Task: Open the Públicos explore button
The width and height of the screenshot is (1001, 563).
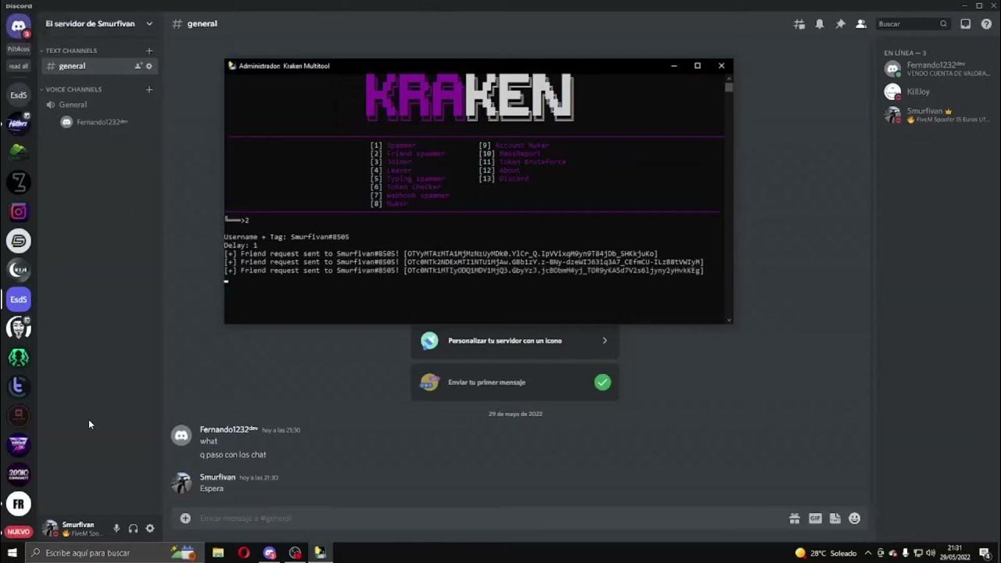Action: (18, 49)
